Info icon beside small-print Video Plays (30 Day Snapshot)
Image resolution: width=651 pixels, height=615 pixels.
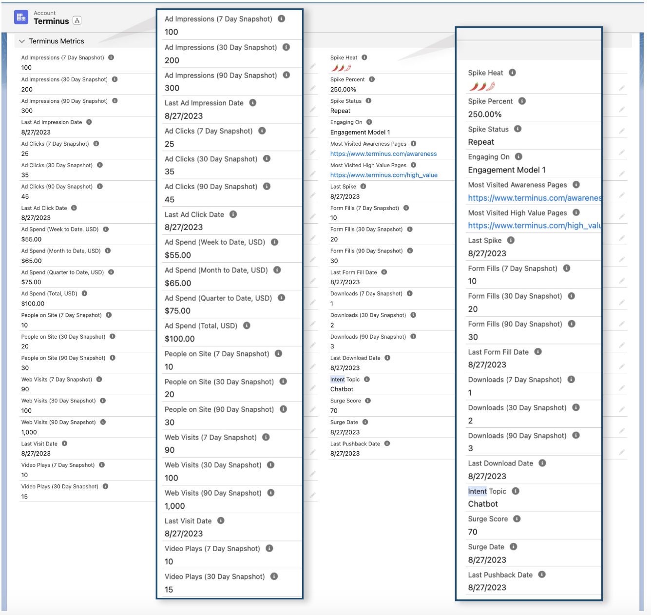[105, 486]
